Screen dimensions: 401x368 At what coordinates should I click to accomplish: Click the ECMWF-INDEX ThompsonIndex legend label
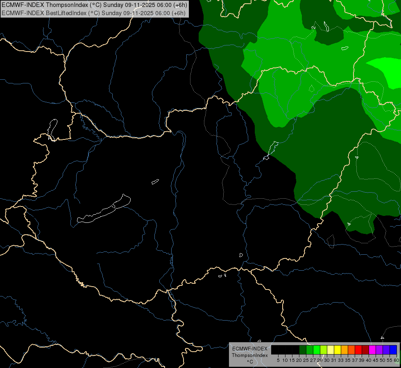click(x=249, y=352)
